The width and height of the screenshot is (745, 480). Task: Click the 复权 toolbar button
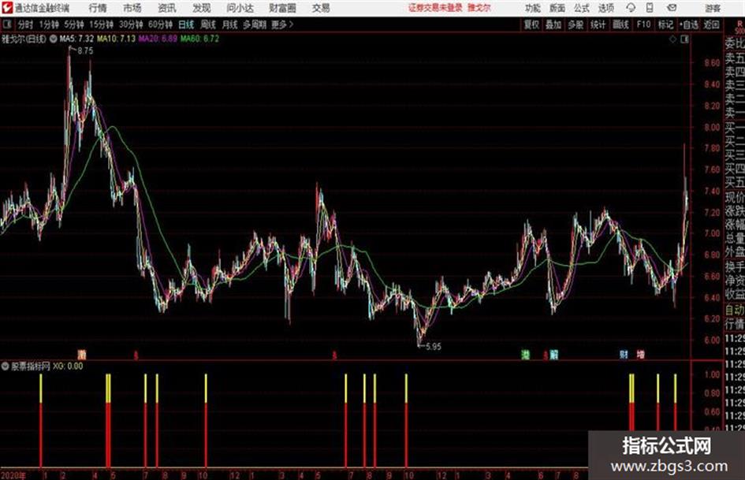click(x=531, y=24)
